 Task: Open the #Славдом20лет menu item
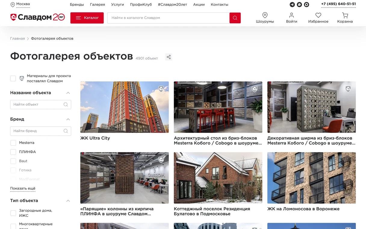172,5
